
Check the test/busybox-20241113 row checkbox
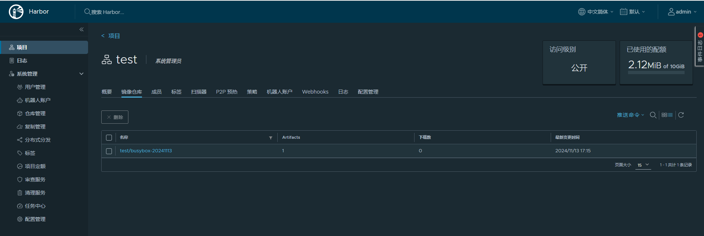[109, 151]
